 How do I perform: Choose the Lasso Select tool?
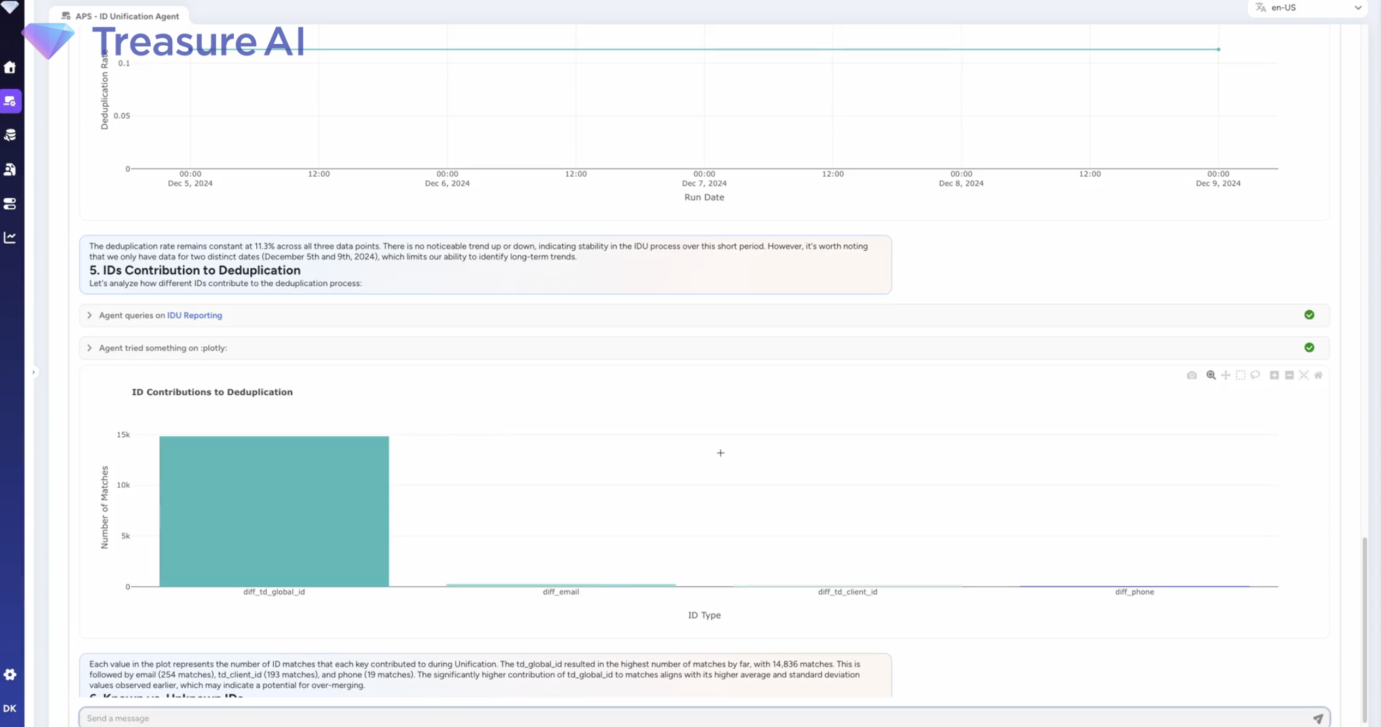click(1255, 375)
